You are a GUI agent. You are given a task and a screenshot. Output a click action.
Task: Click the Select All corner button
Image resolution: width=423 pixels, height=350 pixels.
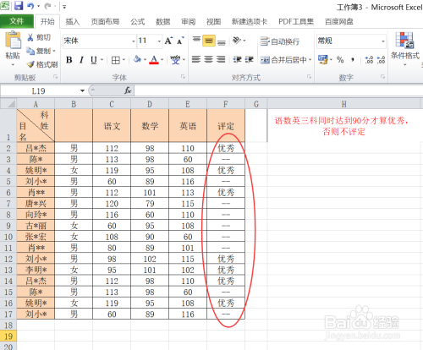tap(8, 104)
